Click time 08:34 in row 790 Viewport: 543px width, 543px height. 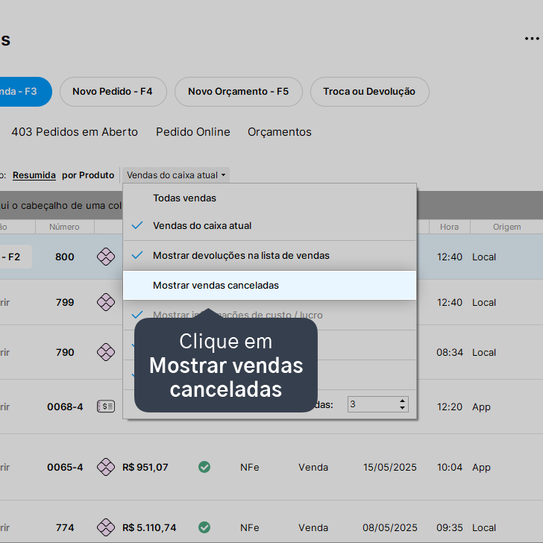[x=450, y=352]
